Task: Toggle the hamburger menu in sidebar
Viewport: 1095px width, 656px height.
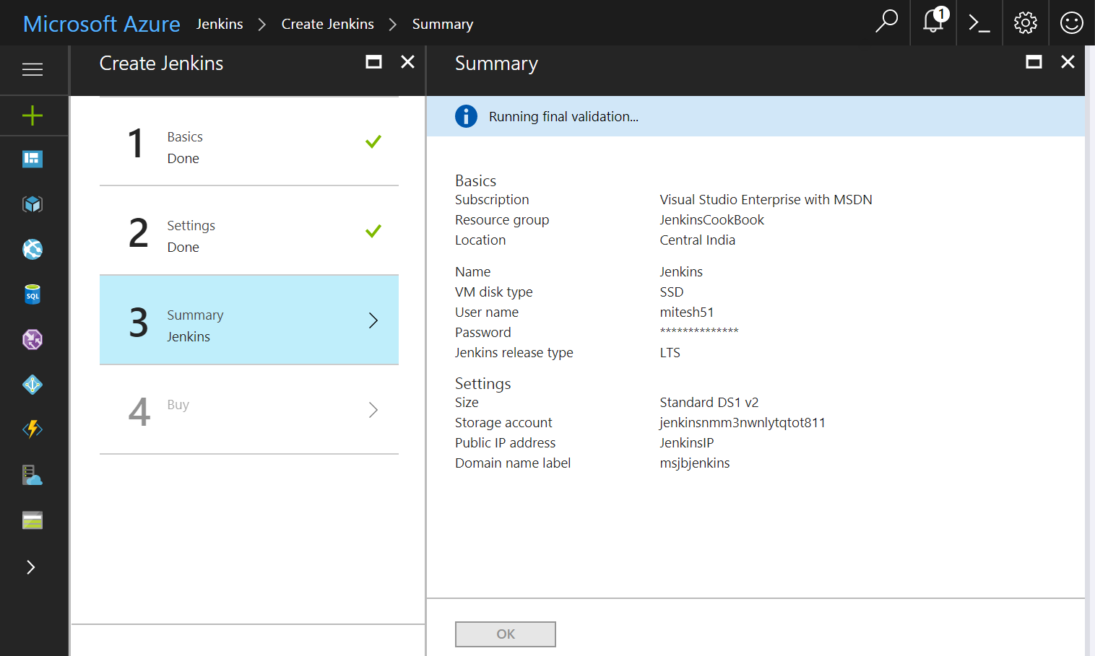Action: [x=33, y=69]
